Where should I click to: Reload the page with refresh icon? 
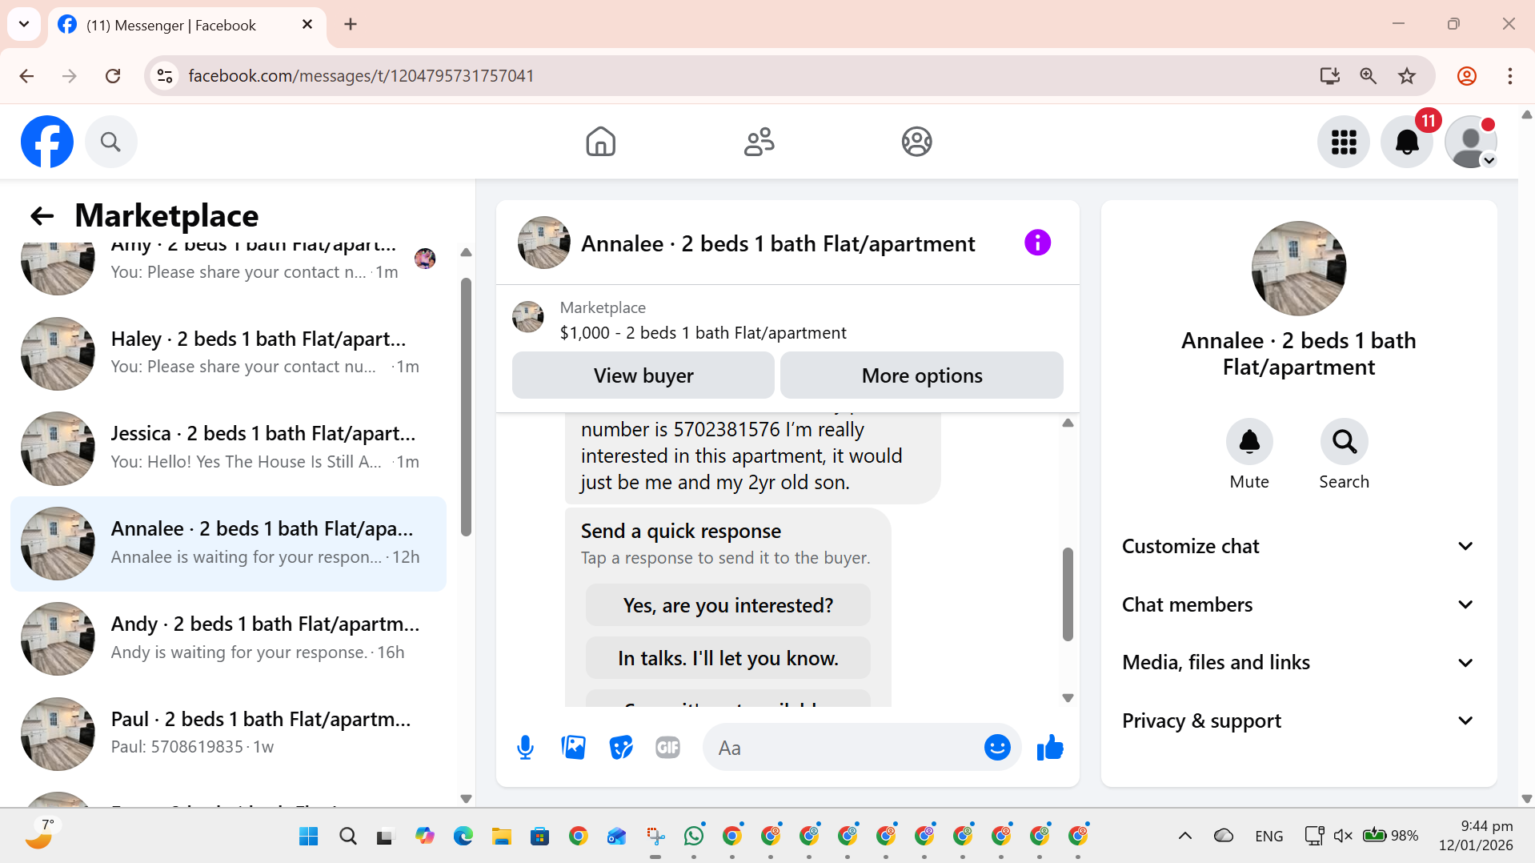pos(113,76)
